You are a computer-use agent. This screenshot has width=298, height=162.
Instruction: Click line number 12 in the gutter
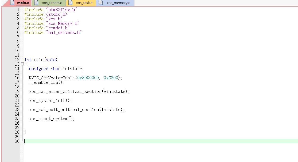pyautogui.click(x=17, y=60)
